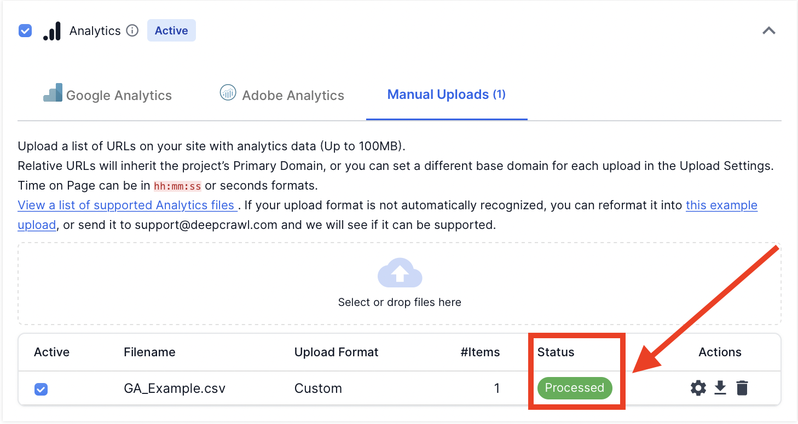Screen dimensions: 798x424
Task: Click the cloud upload icon
Action: 400,273
